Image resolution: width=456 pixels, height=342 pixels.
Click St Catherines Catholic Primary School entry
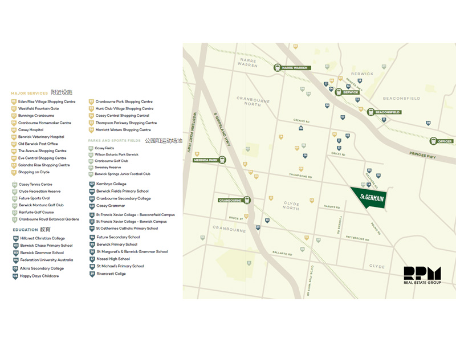click(127, 229)
